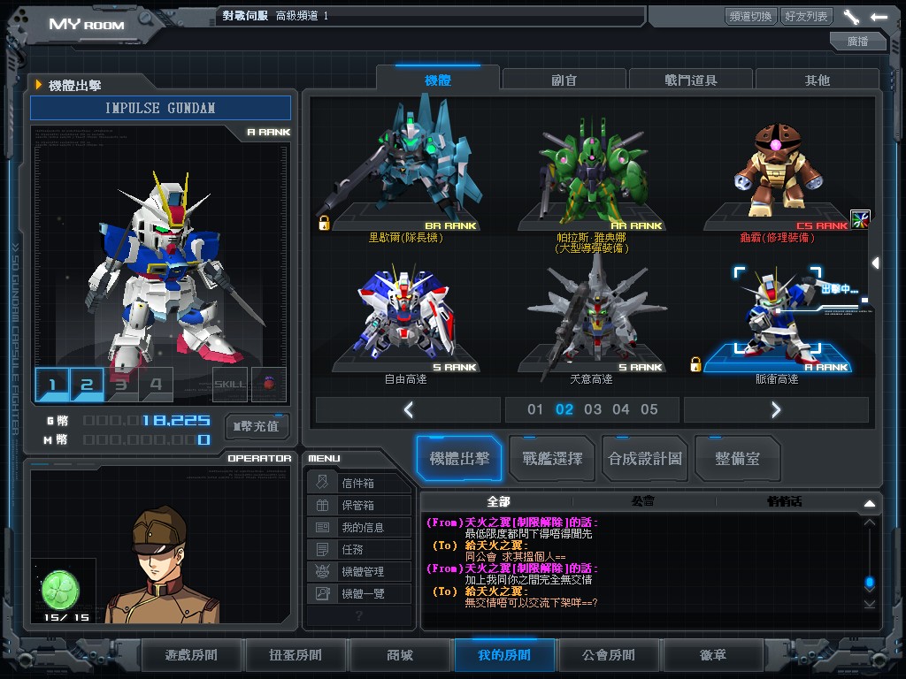The width and height of the screenshot is (906, 679).
Task: Click the 幣充值 recharge button
Action: coord(257,427)
